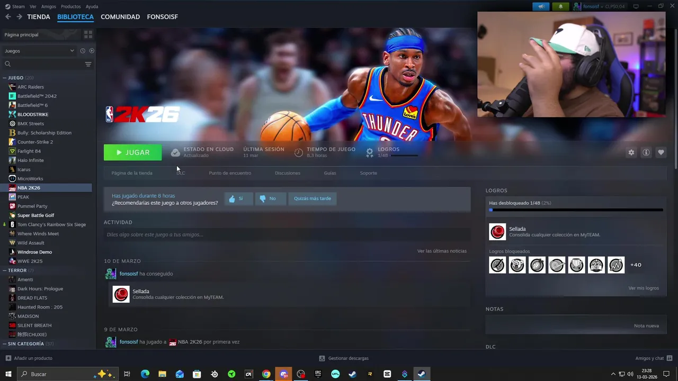Open the Steam menu in menu bar
The width and height of the screenshot is (678, 381).
15,6
